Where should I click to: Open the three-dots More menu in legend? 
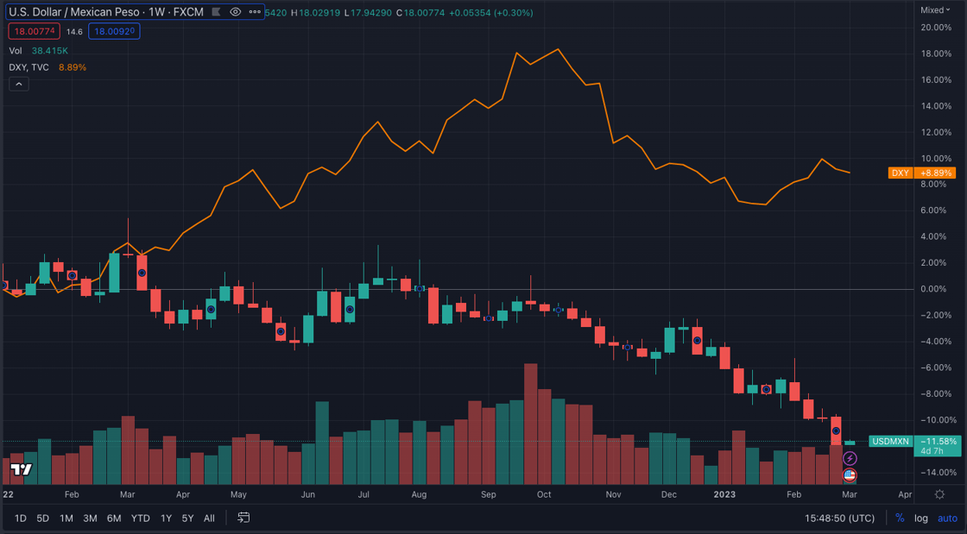coord(254,12)
